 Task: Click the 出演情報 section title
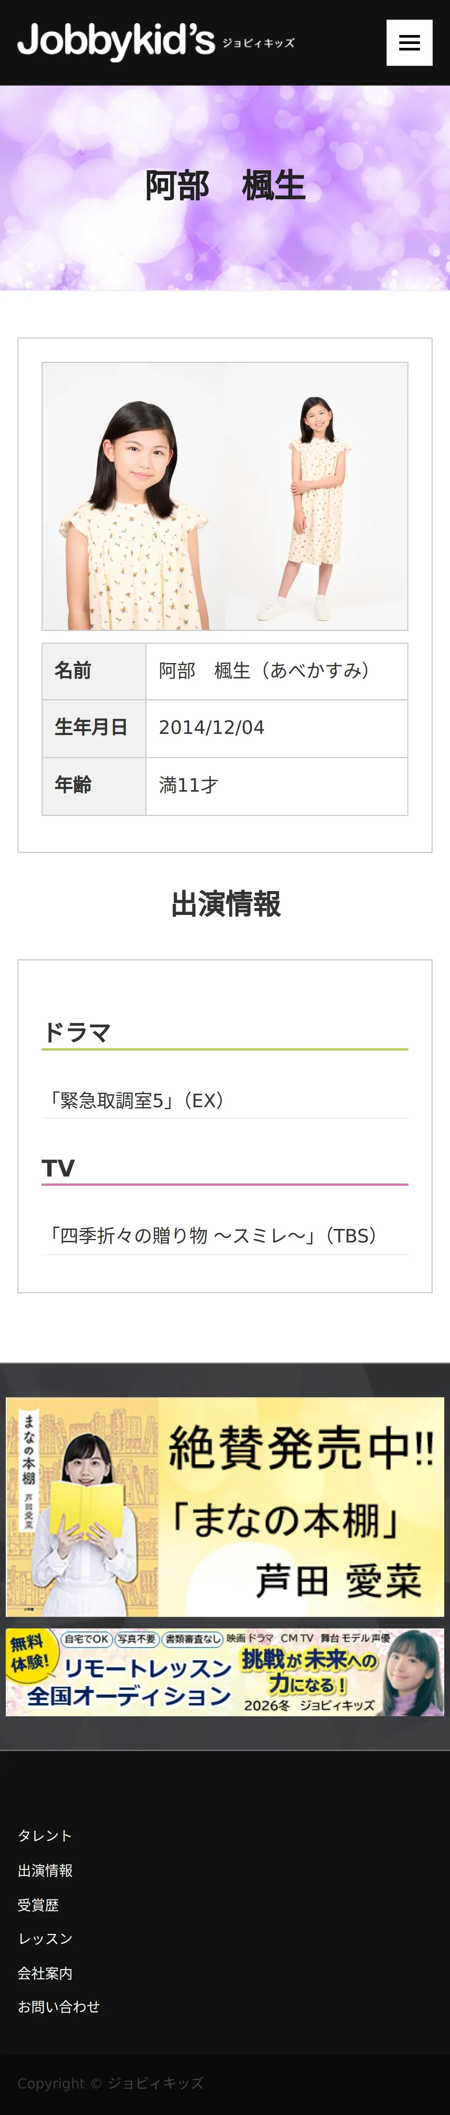tap(225, 904)
